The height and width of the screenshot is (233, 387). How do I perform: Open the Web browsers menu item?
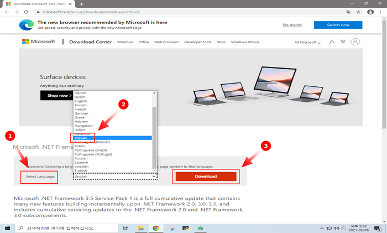click(x=166, y=42)
